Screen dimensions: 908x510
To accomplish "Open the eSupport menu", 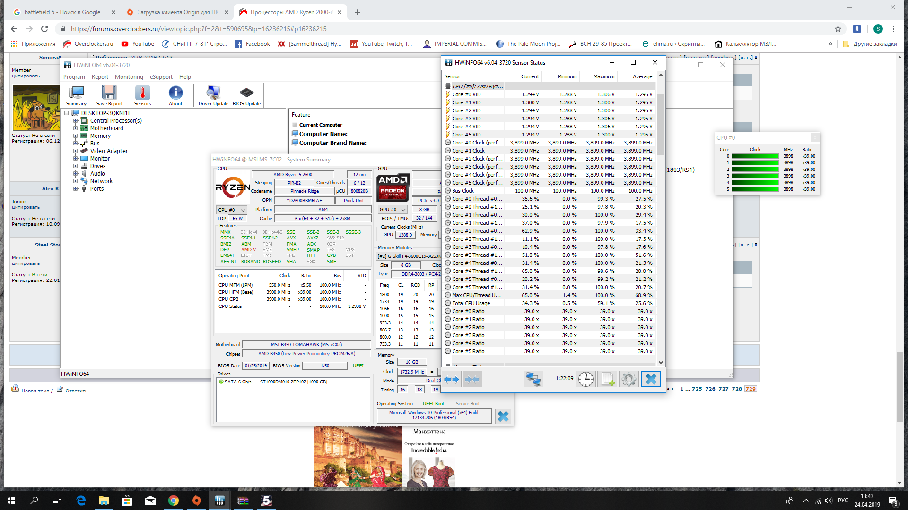I will (161, 77).
